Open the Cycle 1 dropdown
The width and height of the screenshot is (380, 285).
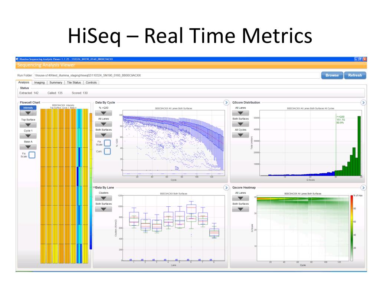point(28,136)
